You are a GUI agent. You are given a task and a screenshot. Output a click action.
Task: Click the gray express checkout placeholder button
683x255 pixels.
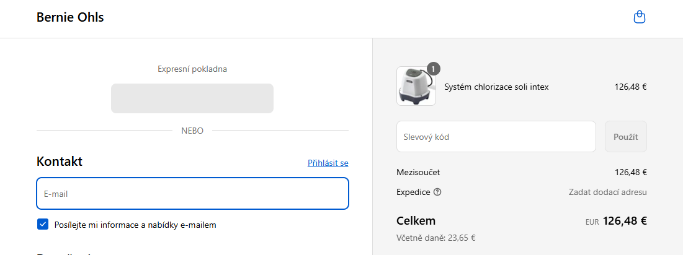pyautogui.click(x=192, y=98)
